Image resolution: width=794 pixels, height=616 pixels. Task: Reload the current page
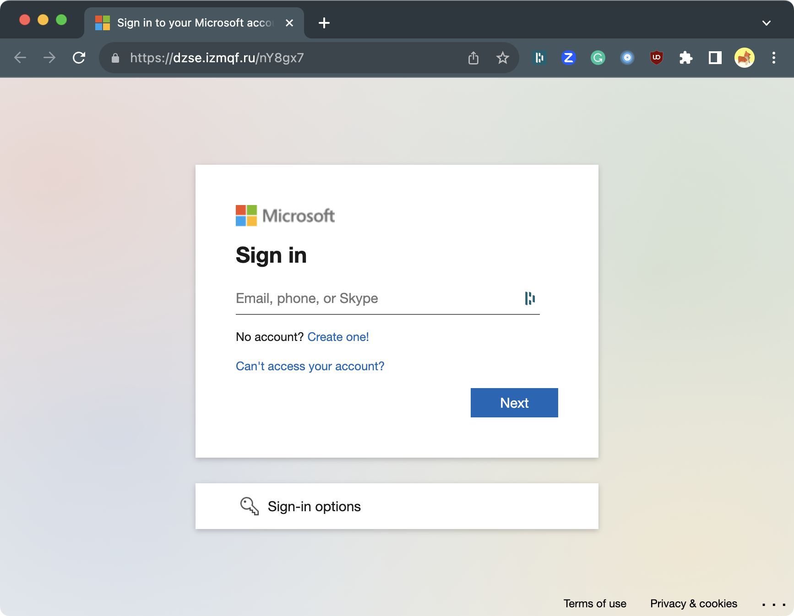pyautogui.click(x=79, y=58)
